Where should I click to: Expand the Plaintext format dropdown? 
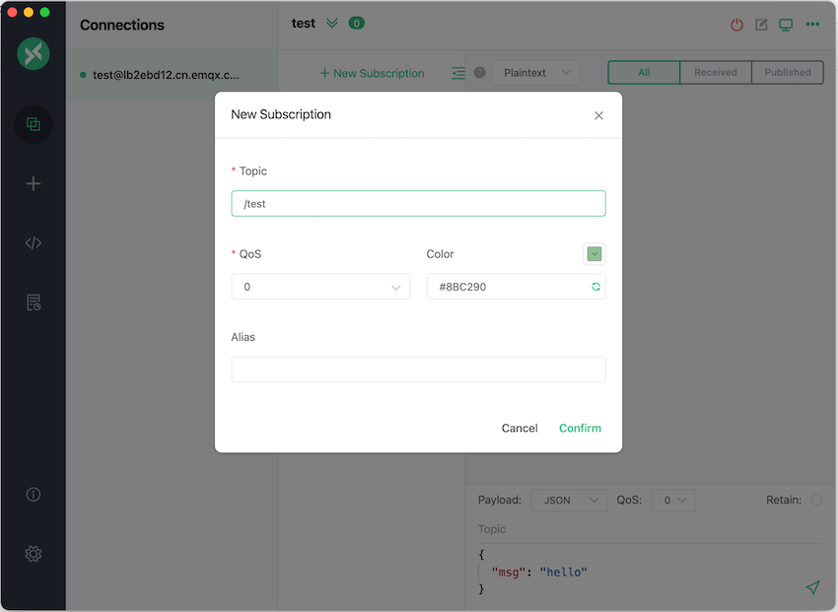point(535,73)
